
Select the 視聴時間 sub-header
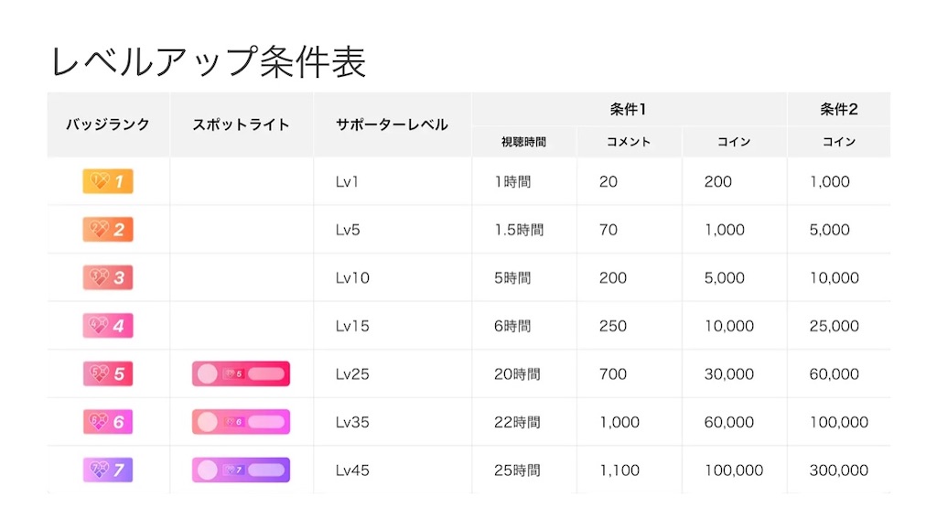[523, 142]
